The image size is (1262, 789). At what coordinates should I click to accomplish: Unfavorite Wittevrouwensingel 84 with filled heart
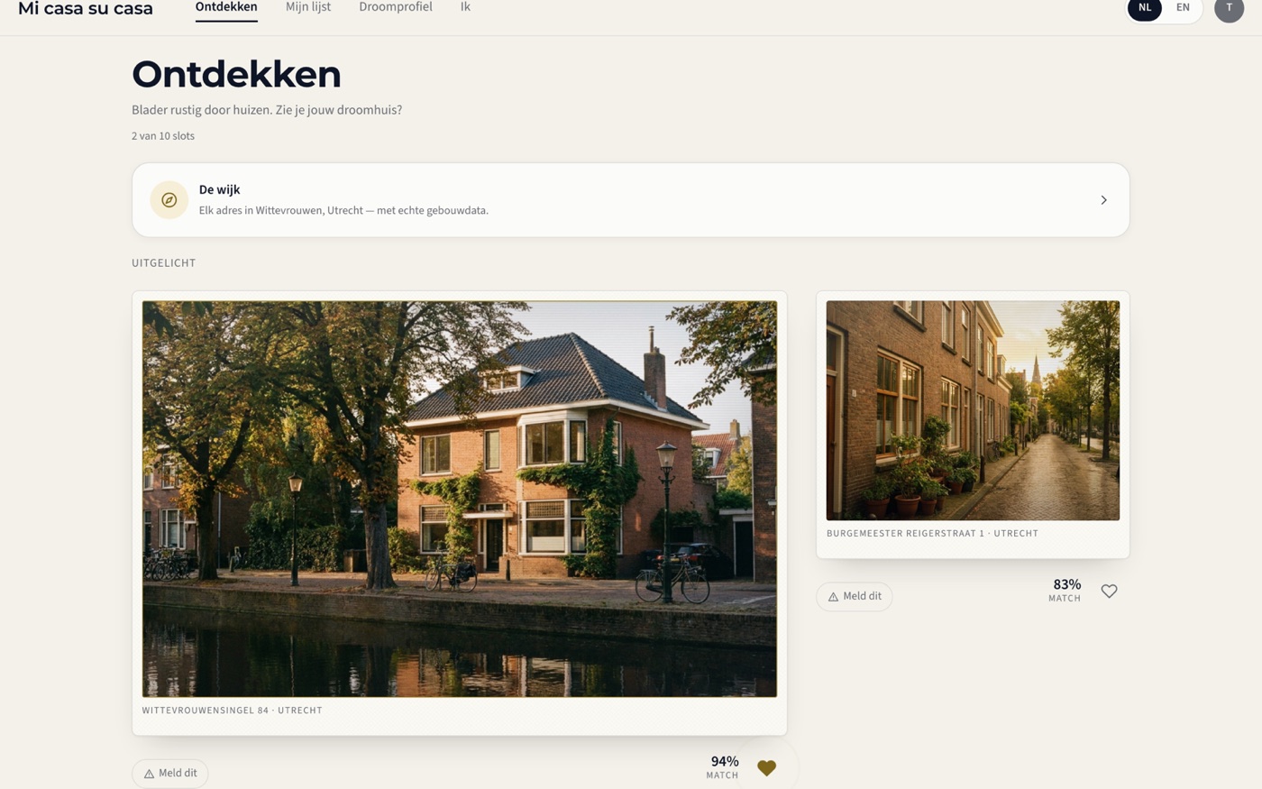coord(766,768)
